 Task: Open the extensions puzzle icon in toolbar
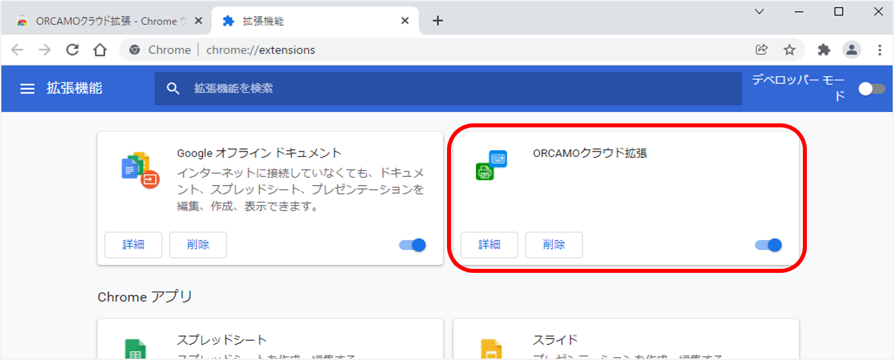tap(824, 50)
